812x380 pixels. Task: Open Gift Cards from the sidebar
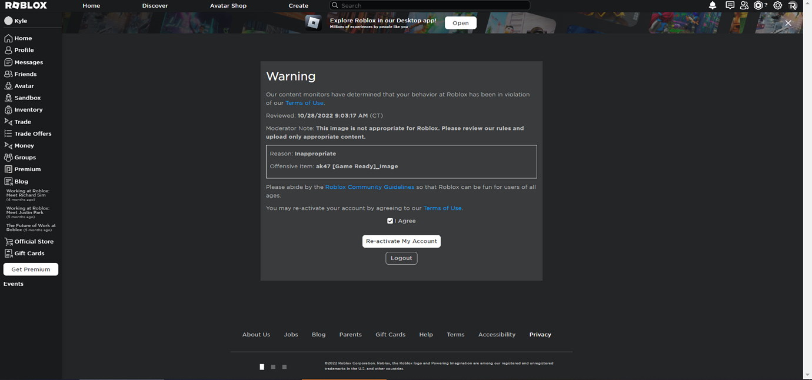pyautogui.click(x=8, y=253)
